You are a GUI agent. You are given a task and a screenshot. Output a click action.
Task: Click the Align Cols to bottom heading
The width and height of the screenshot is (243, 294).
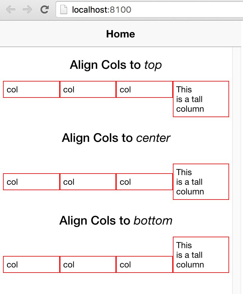tap(116, 221)
